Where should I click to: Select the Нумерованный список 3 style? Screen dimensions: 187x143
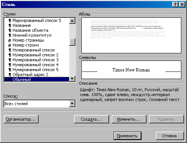(37, 60)
